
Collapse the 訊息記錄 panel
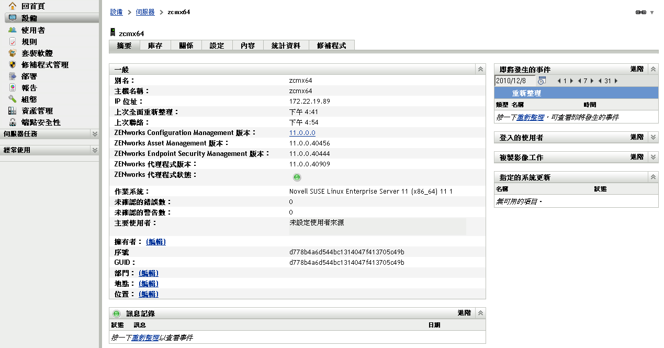[x=480, y=313]
